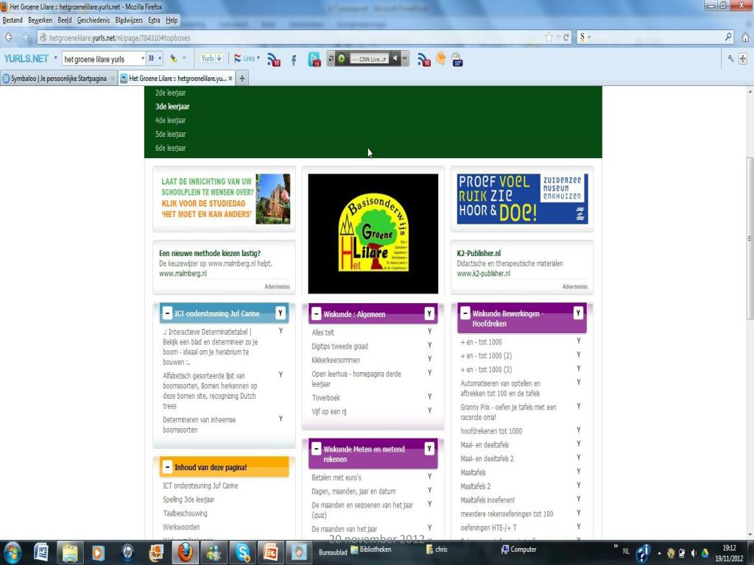Open the Geschiedenis menu
Screen dimensions: 754x565
click(94, 20)
